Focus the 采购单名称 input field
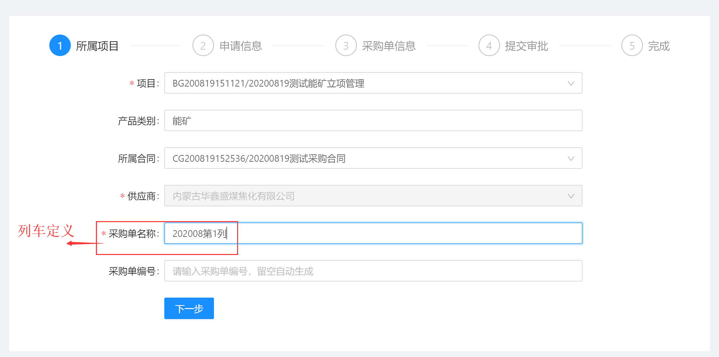This screenshot has width=719, height=357. [x=373, y=233]
